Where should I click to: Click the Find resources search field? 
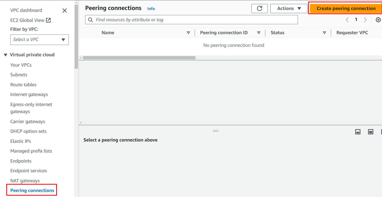(194, 20)
